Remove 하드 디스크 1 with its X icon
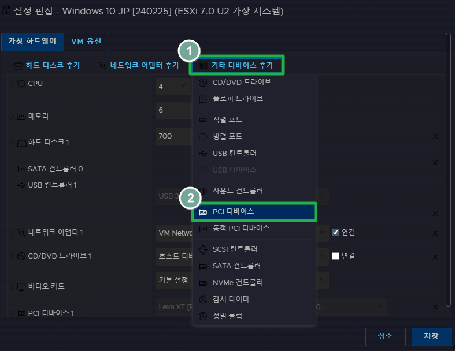Image resolution: width=455 pixels, height=351 pixels. point(435,137)
